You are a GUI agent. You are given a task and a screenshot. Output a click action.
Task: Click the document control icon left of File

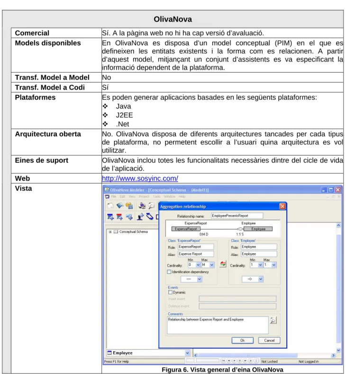coord(107,197)
